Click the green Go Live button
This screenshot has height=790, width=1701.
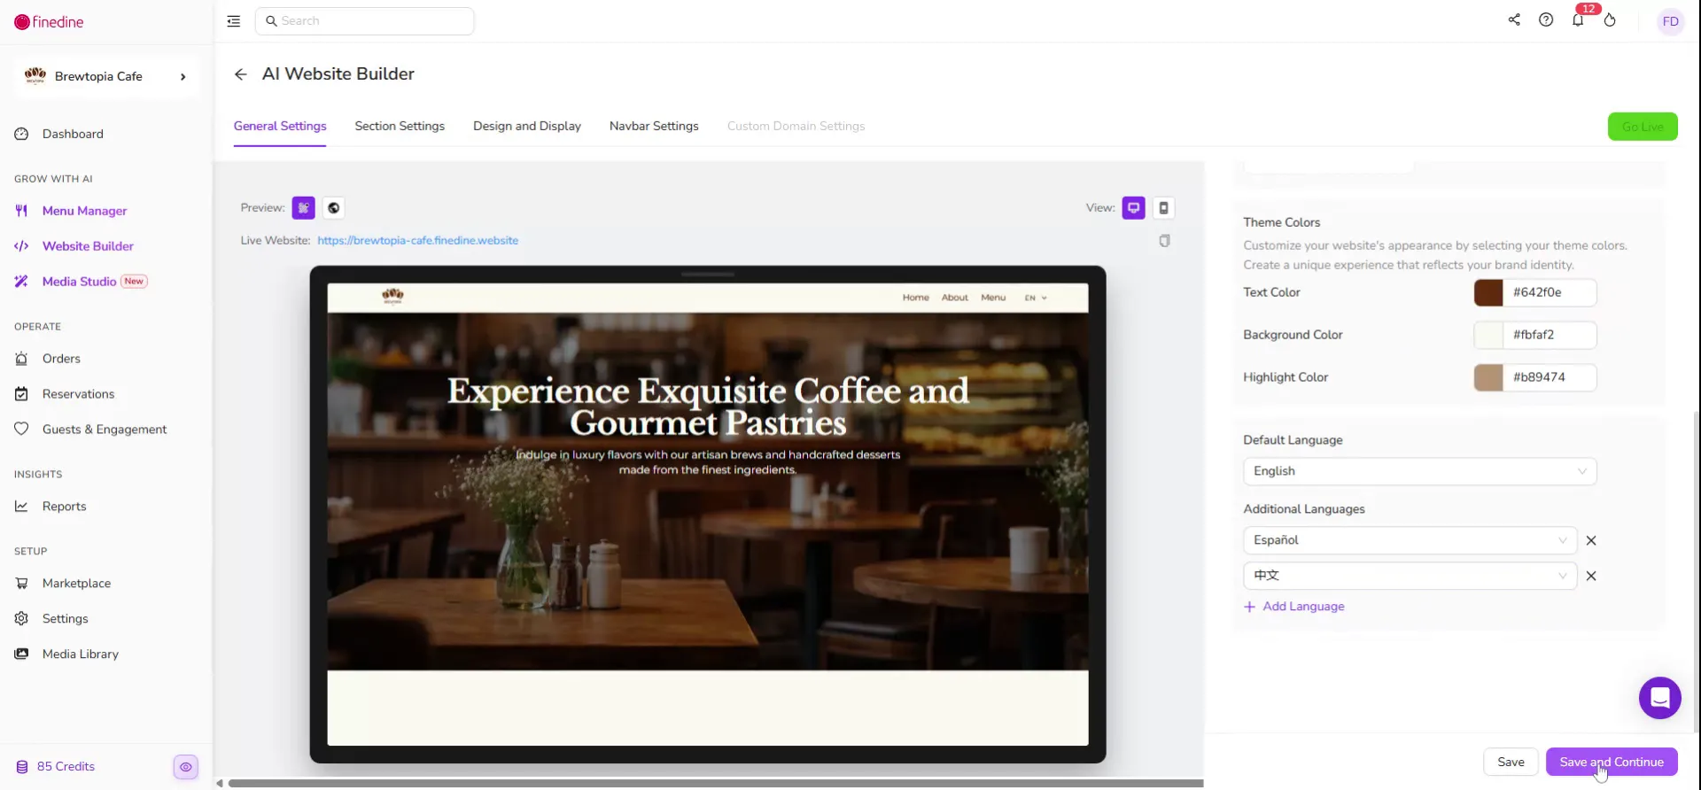(x=1643, y=127)
